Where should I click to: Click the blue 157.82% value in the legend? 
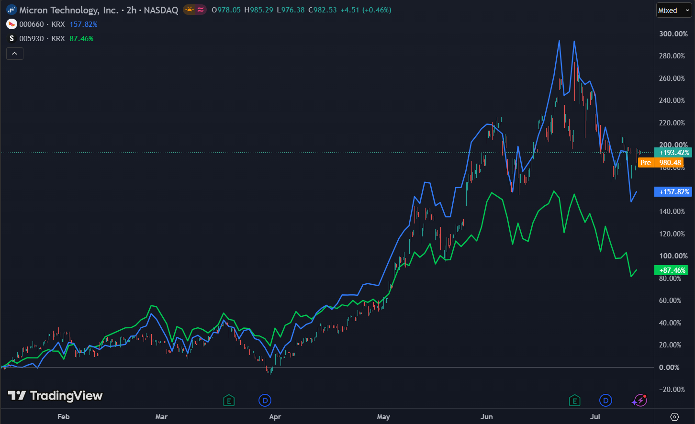pos(83,24)
